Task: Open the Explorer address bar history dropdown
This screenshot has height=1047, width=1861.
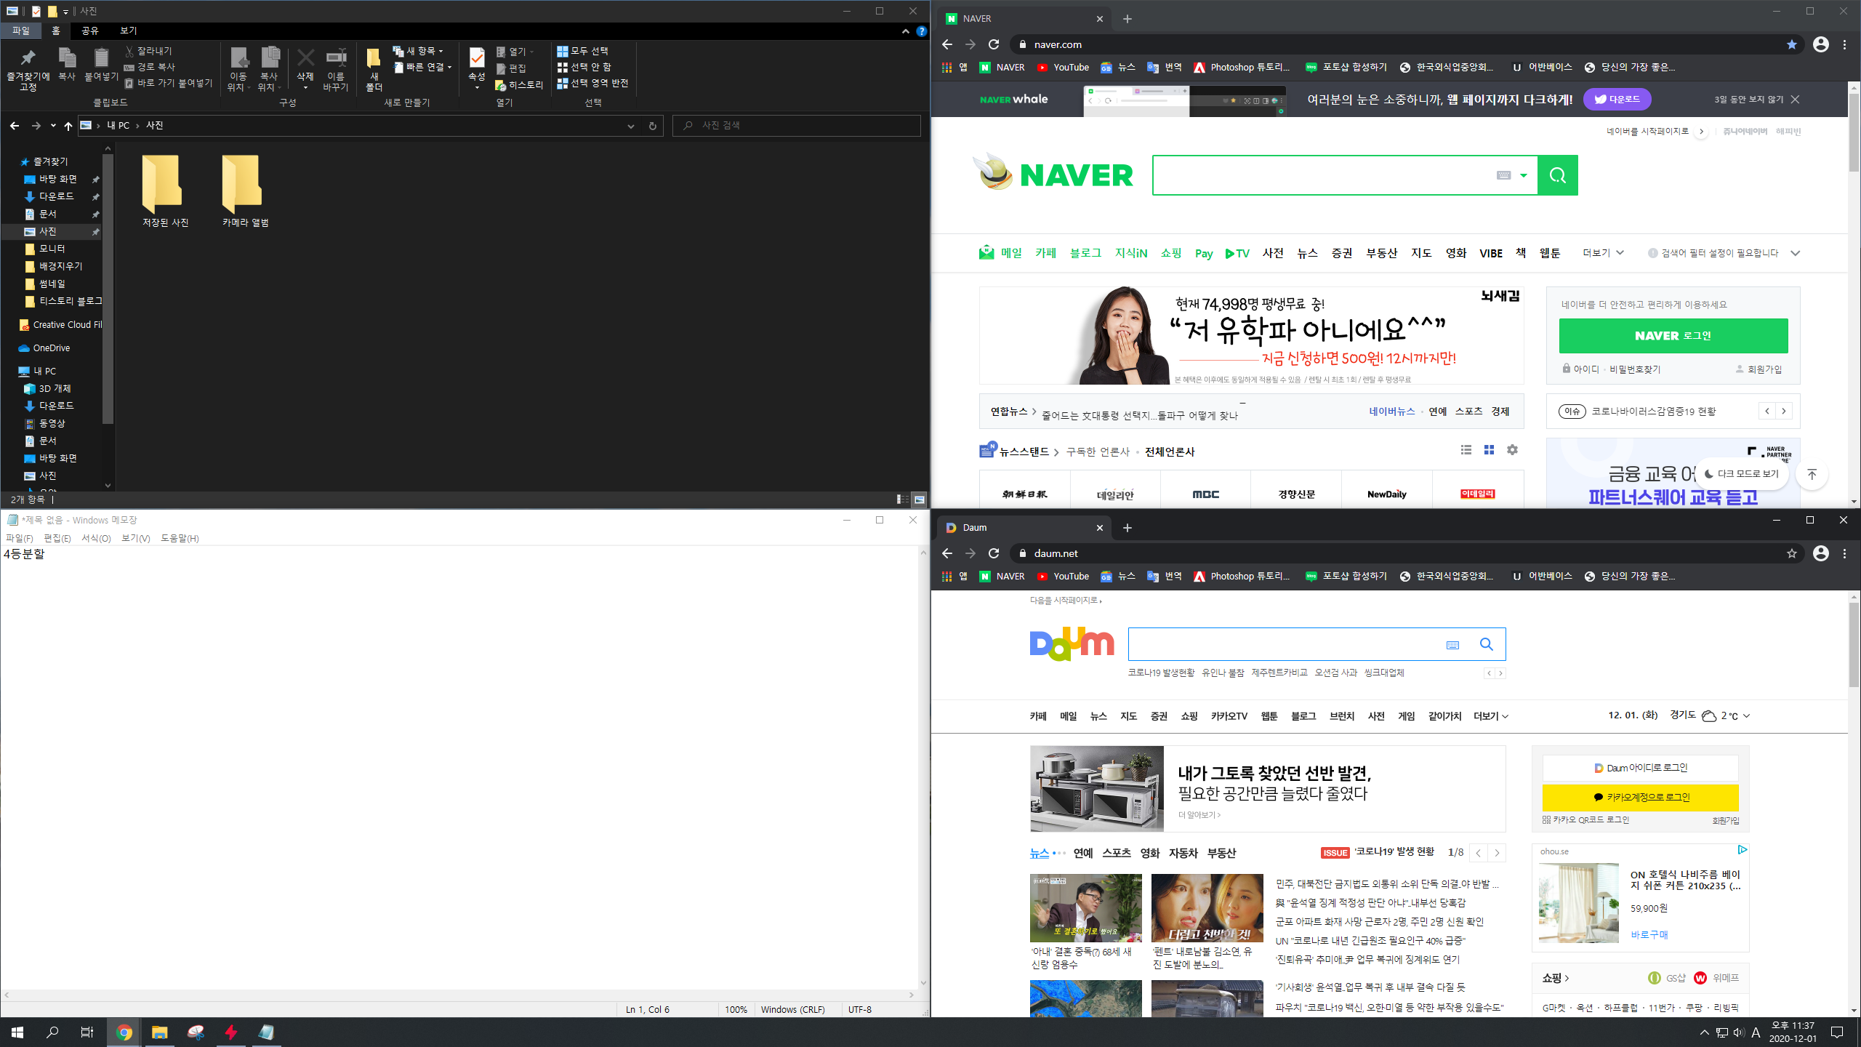Action: (630, 126)
